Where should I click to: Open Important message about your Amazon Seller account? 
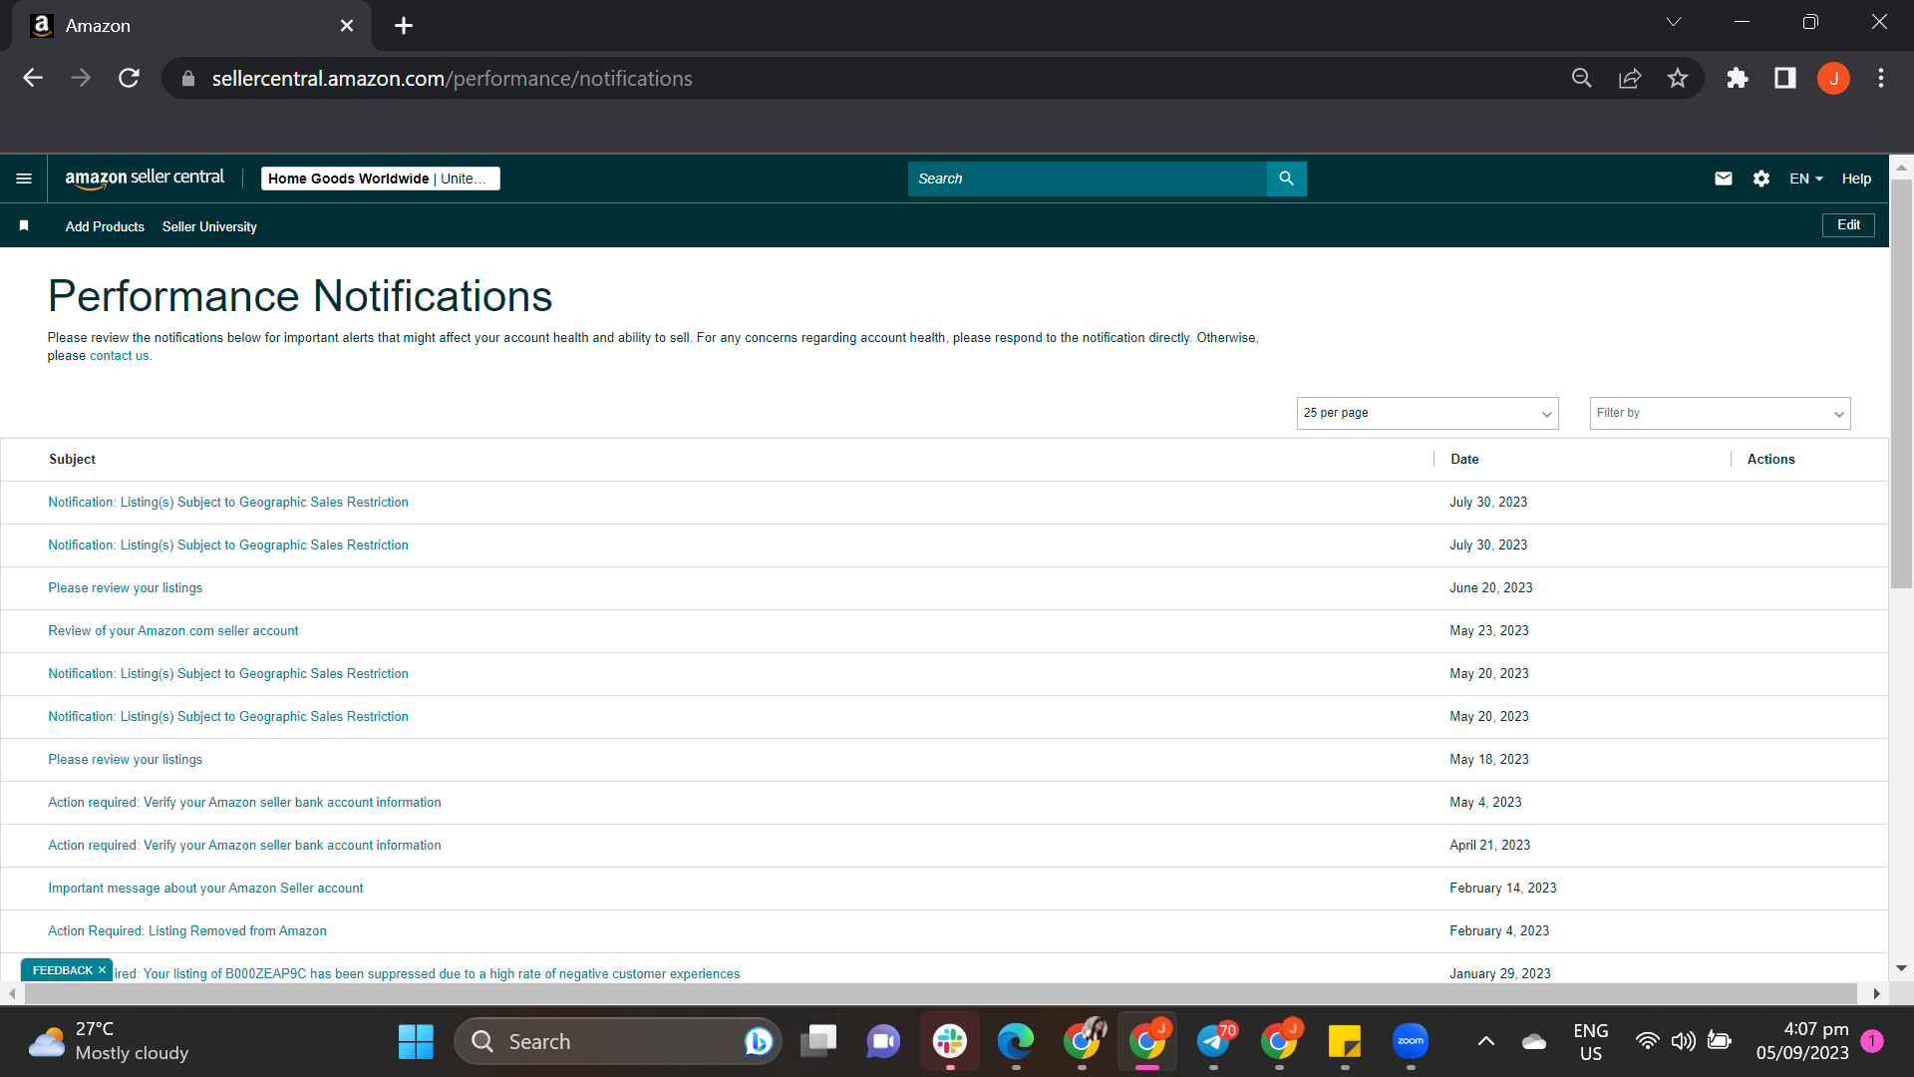click(x=205, y=889)
